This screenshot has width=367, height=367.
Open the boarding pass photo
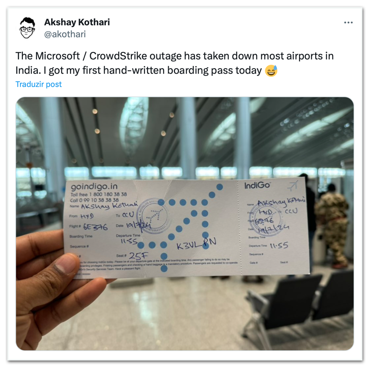pyautogui.click(x=185, y=223)
